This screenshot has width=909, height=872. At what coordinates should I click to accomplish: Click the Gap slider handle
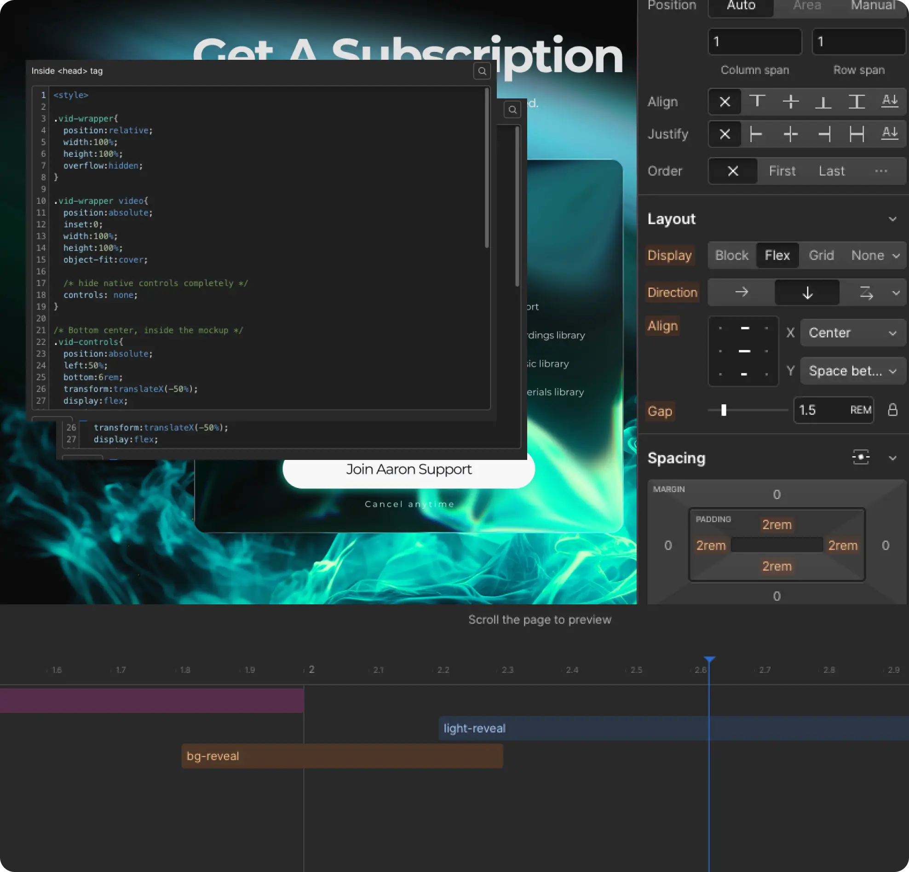point(724,410)
